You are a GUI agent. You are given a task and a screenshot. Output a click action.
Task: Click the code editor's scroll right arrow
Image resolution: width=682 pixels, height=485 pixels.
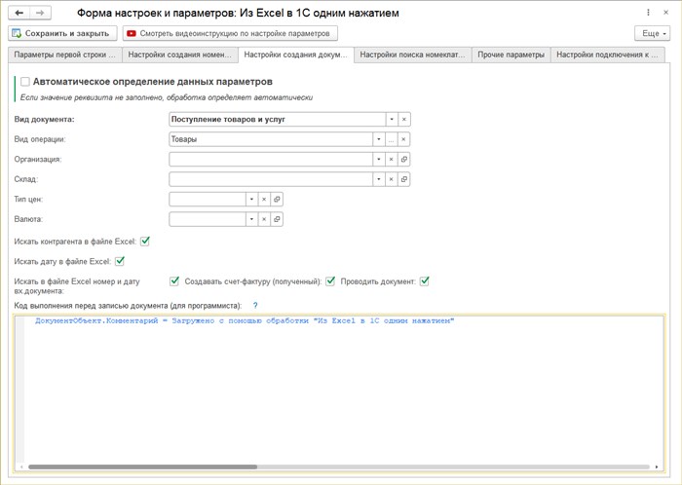pyautogui.click(x=657, y=467)
